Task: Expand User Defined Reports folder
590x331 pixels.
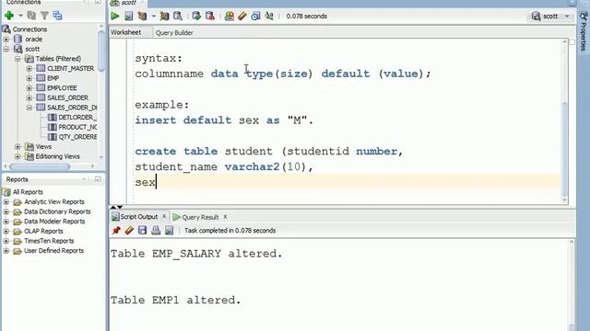Action: pos(6,251)
